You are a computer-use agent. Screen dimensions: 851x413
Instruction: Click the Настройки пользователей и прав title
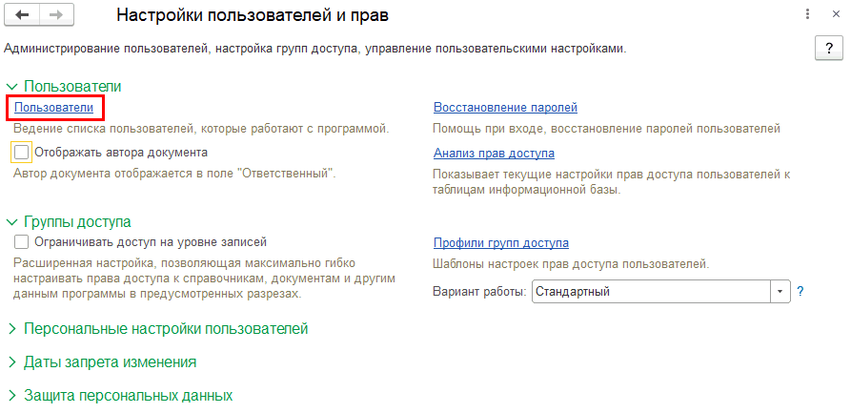pyautogui.click(x=253, y=16)
